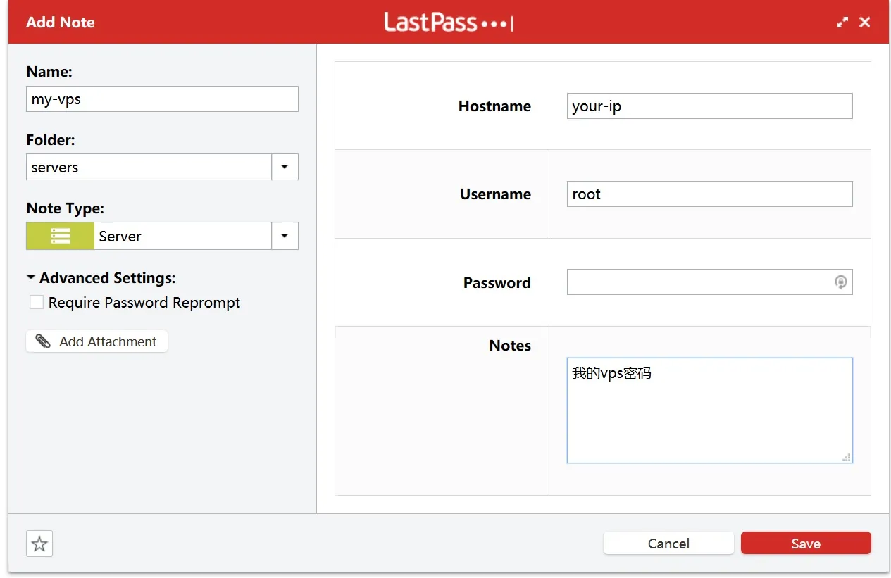Enable Require Password Reprompt checkbox
891x578 pixels.
click(x=37, y=303)
